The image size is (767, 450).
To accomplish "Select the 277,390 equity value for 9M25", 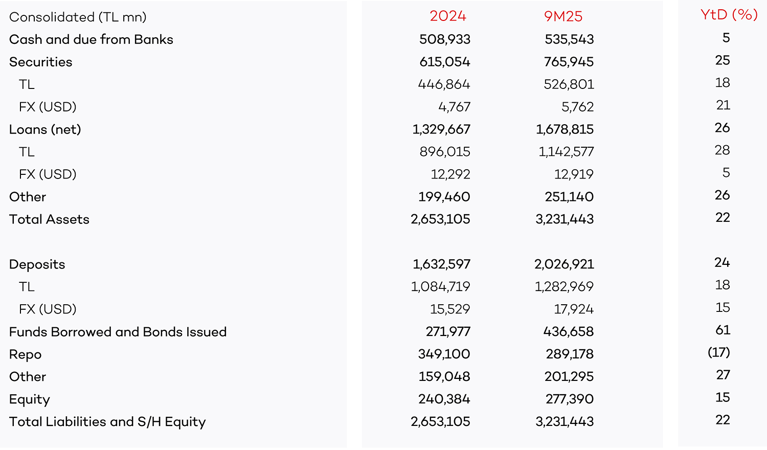I will coord(569,399).
